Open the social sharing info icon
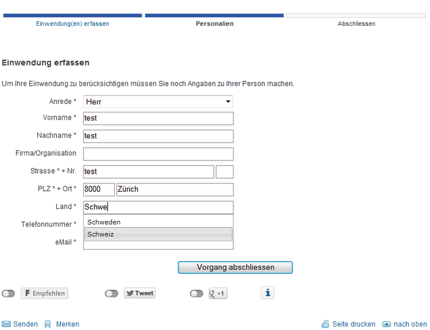Screen dimensions: 430x330 (x=267, y=293)
